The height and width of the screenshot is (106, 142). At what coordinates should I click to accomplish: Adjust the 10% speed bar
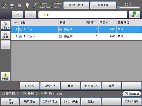[128, 7]
